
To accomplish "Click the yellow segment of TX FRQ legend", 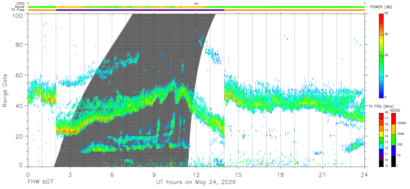I will 381,134.
